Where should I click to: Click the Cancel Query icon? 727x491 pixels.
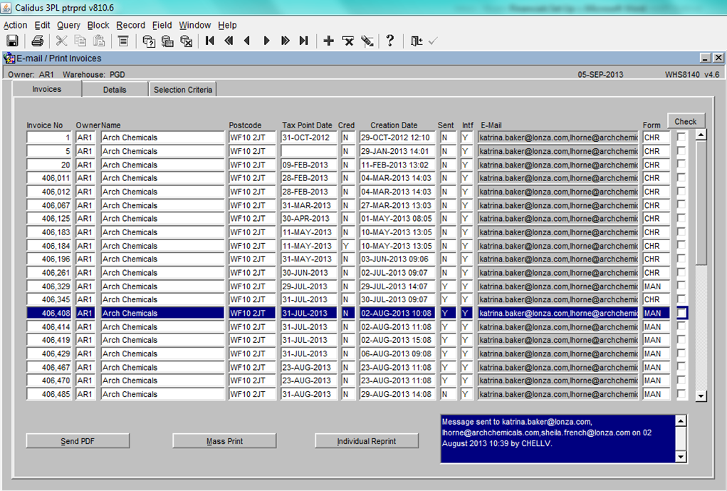click(x=187, y=41)
